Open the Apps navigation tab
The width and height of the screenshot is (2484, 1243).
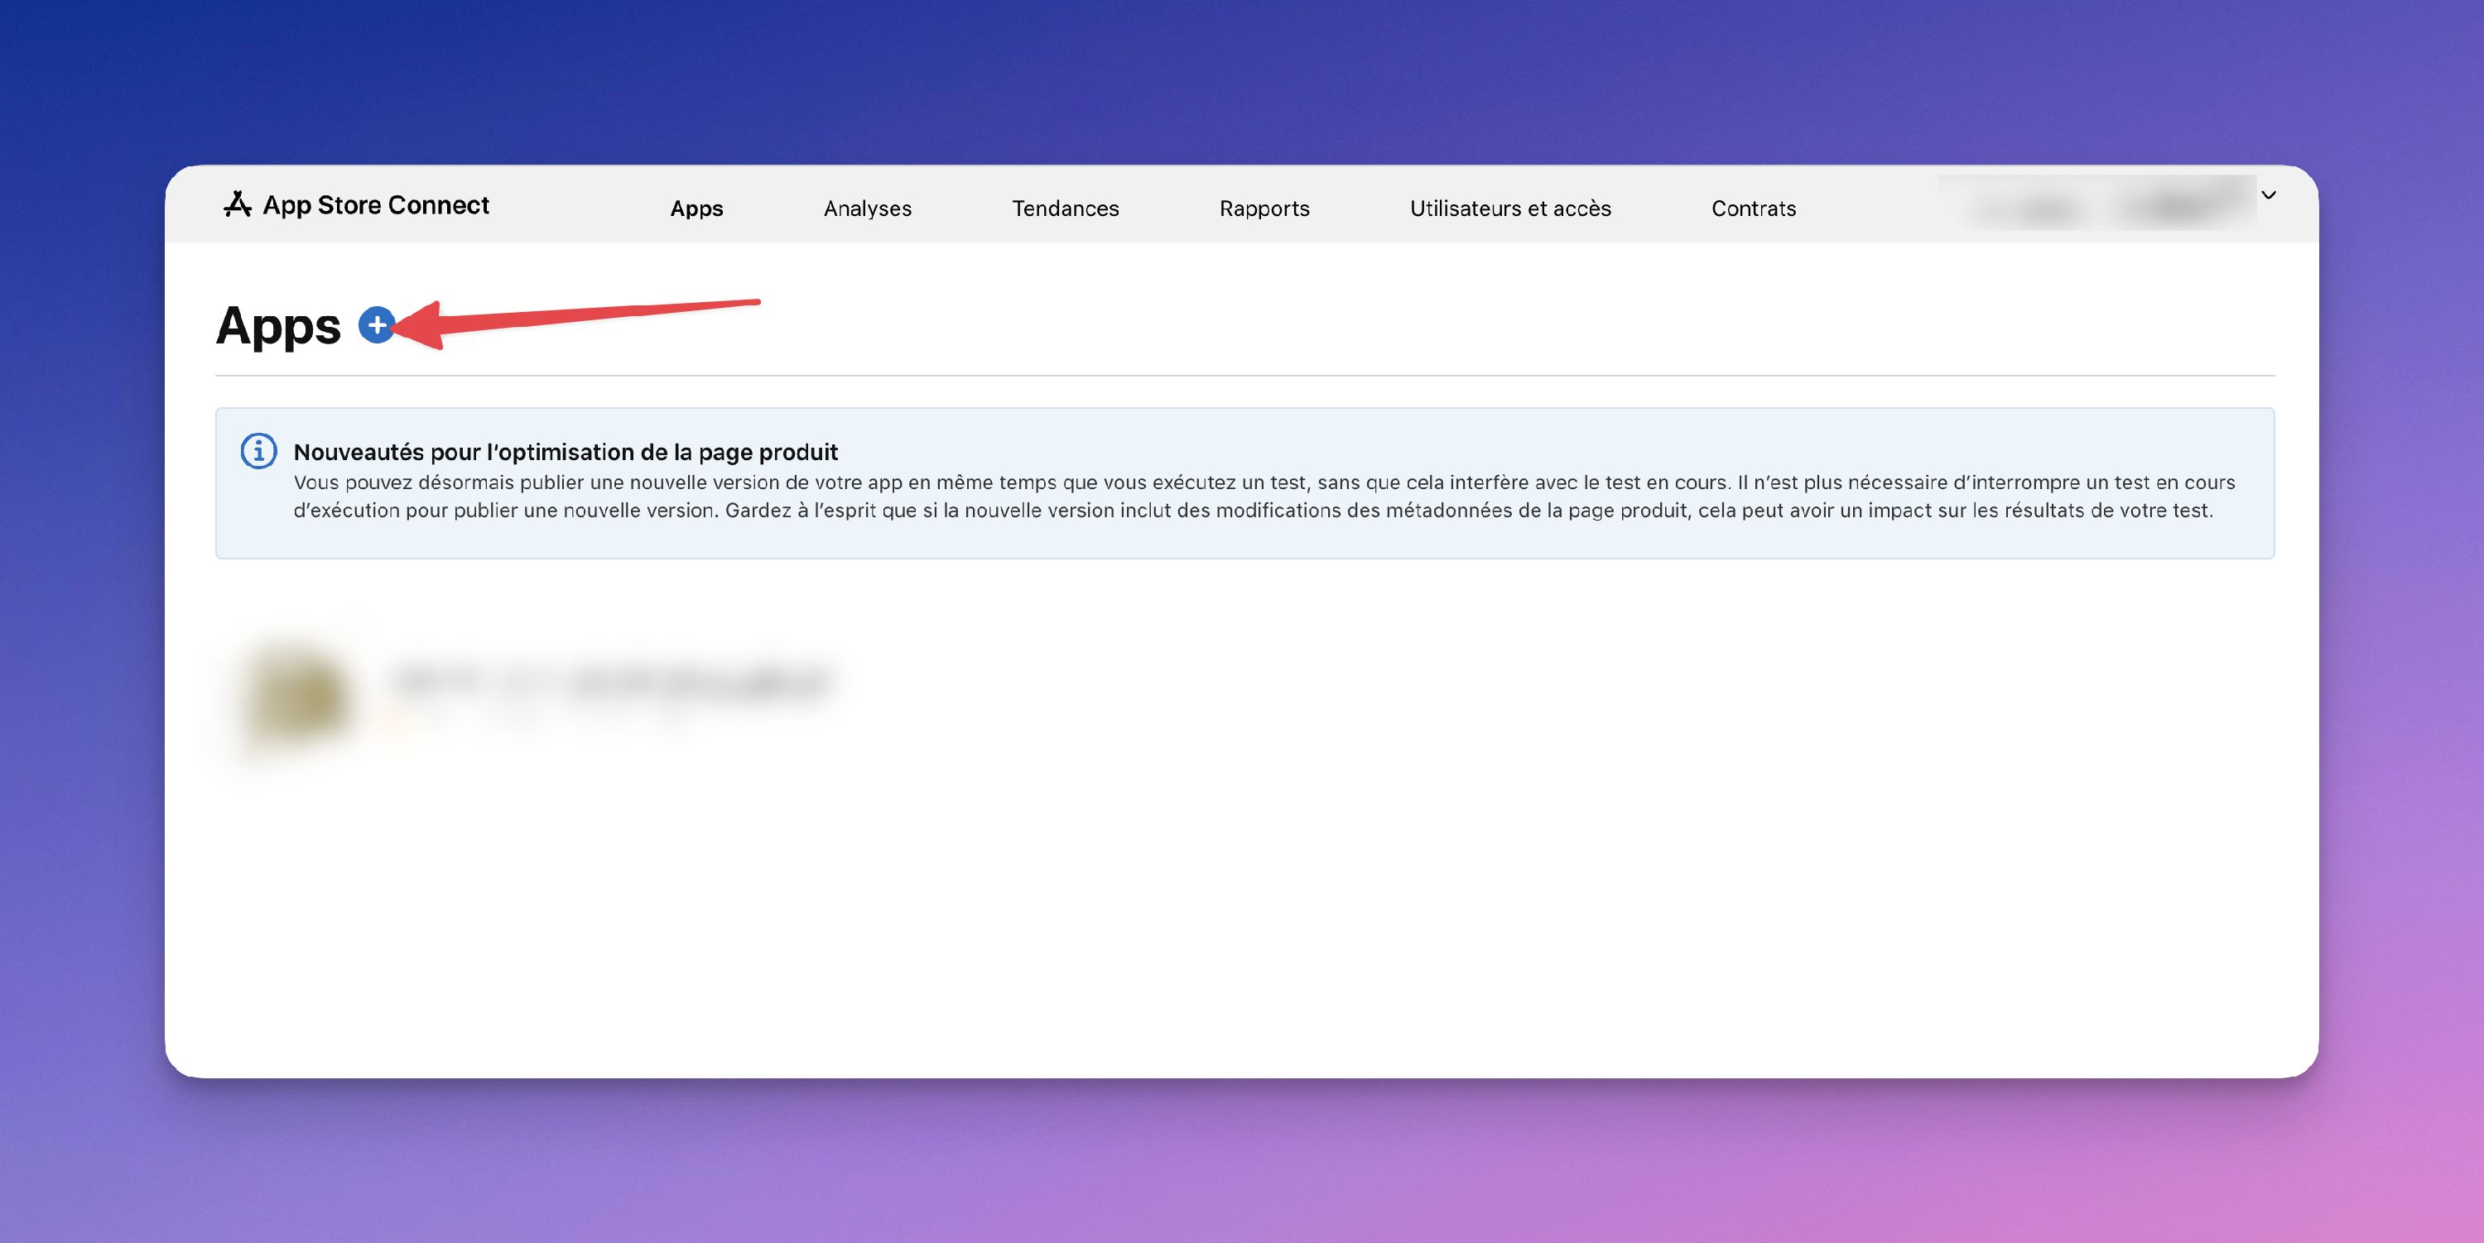click(x=696, y=208)
